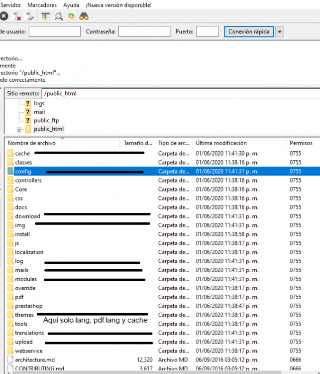Open the Ayuda menu
320x374 pixels.
tap(71, 5)
